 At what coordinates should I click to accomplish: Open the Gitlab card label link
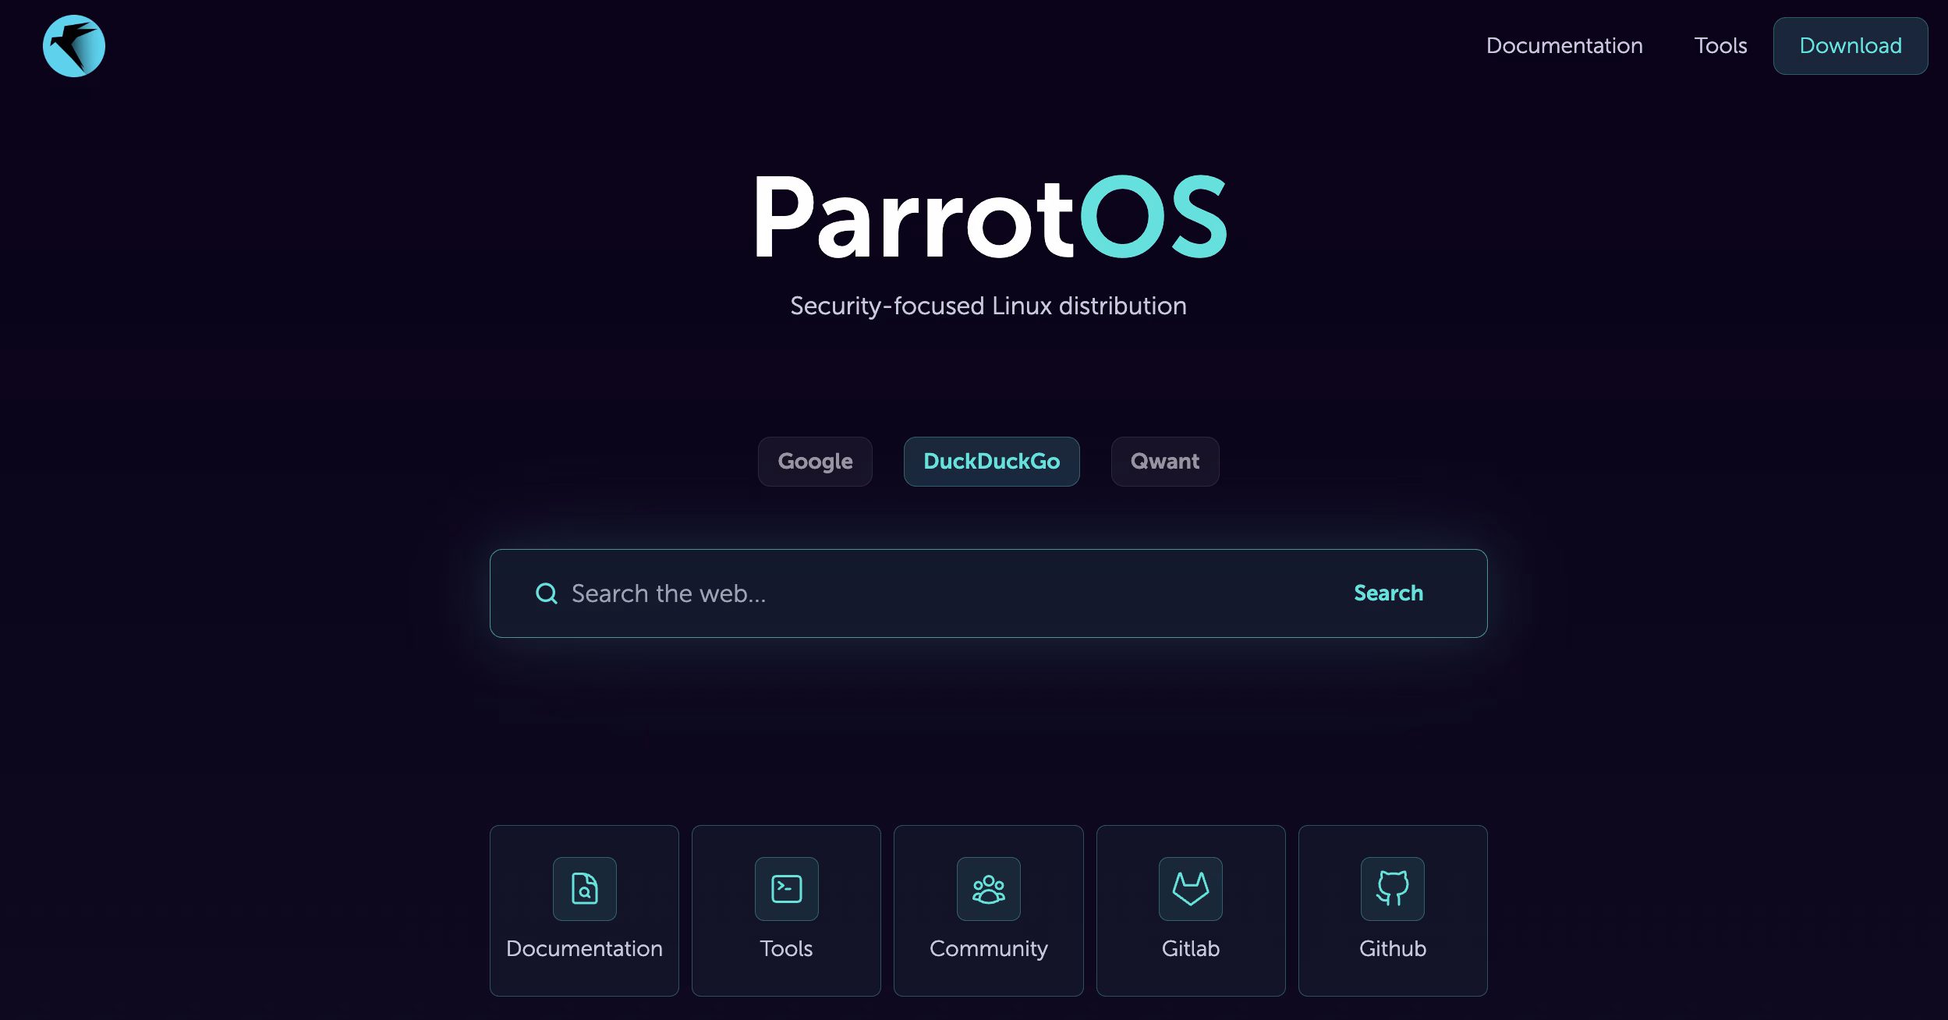click(x=1191, y=949)
